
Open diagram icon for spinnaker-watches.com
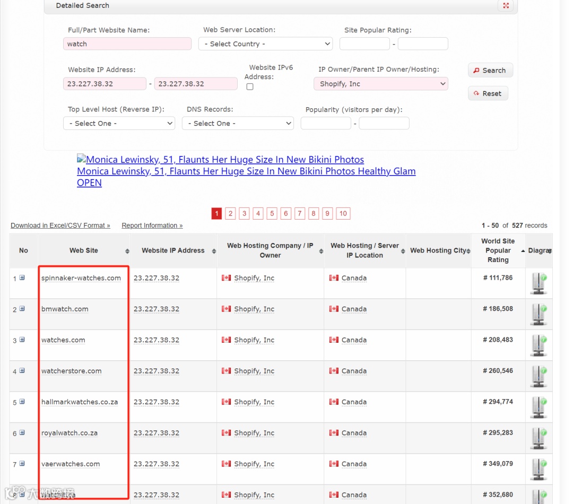(539, 283)
